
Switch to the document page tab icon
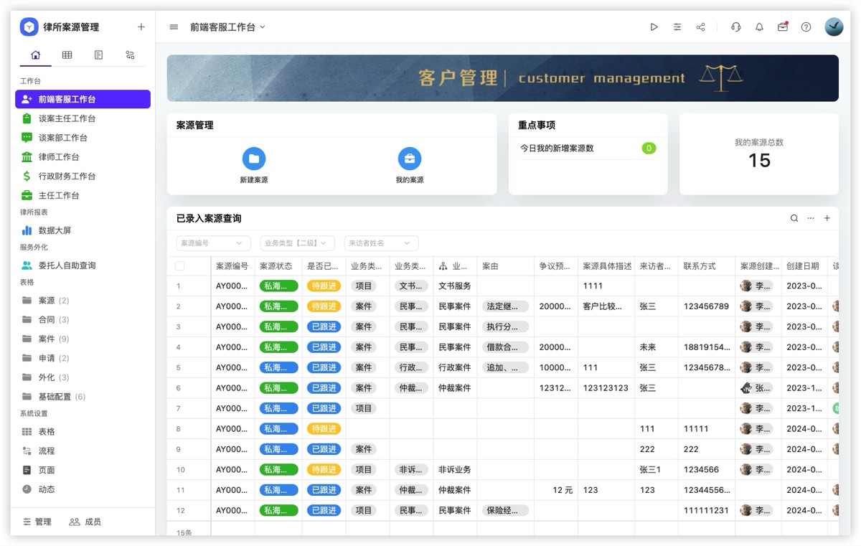pos(98,55)
